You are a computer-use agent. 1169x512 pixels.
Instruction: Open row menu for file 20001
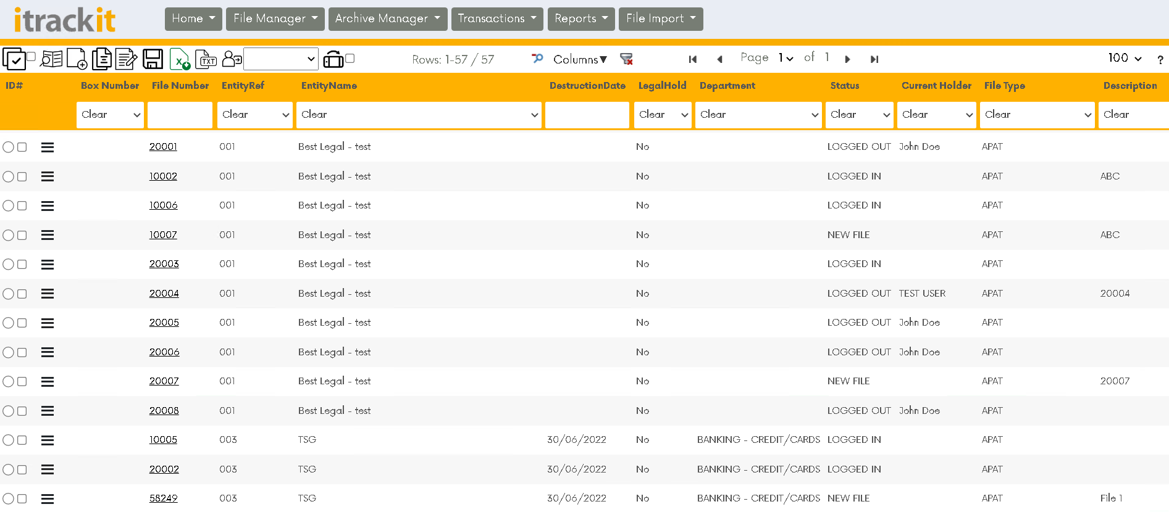point(48,147)
